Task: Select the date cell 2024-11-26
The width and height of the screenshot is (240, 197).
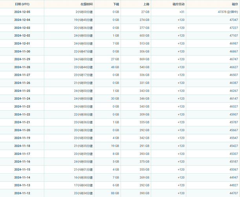Action: [22, 83]
